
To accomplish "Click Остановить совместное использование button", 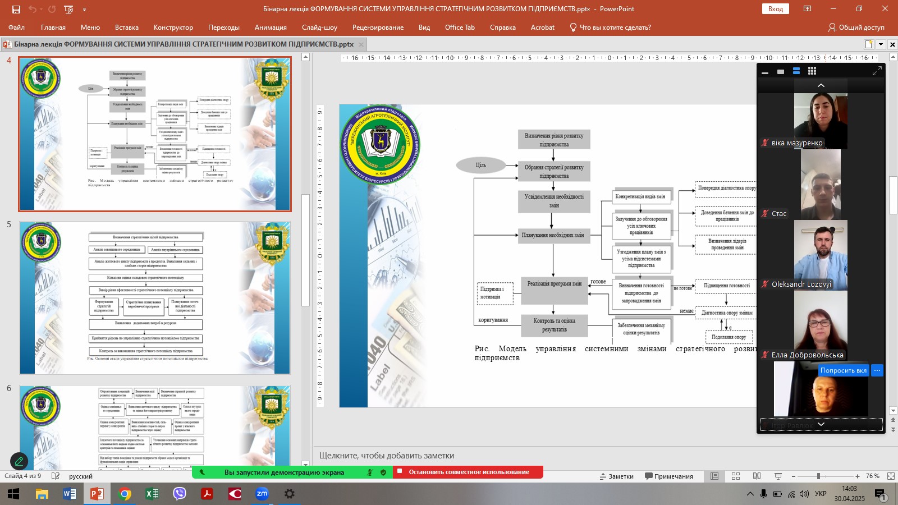I will (x=468, y=472).
